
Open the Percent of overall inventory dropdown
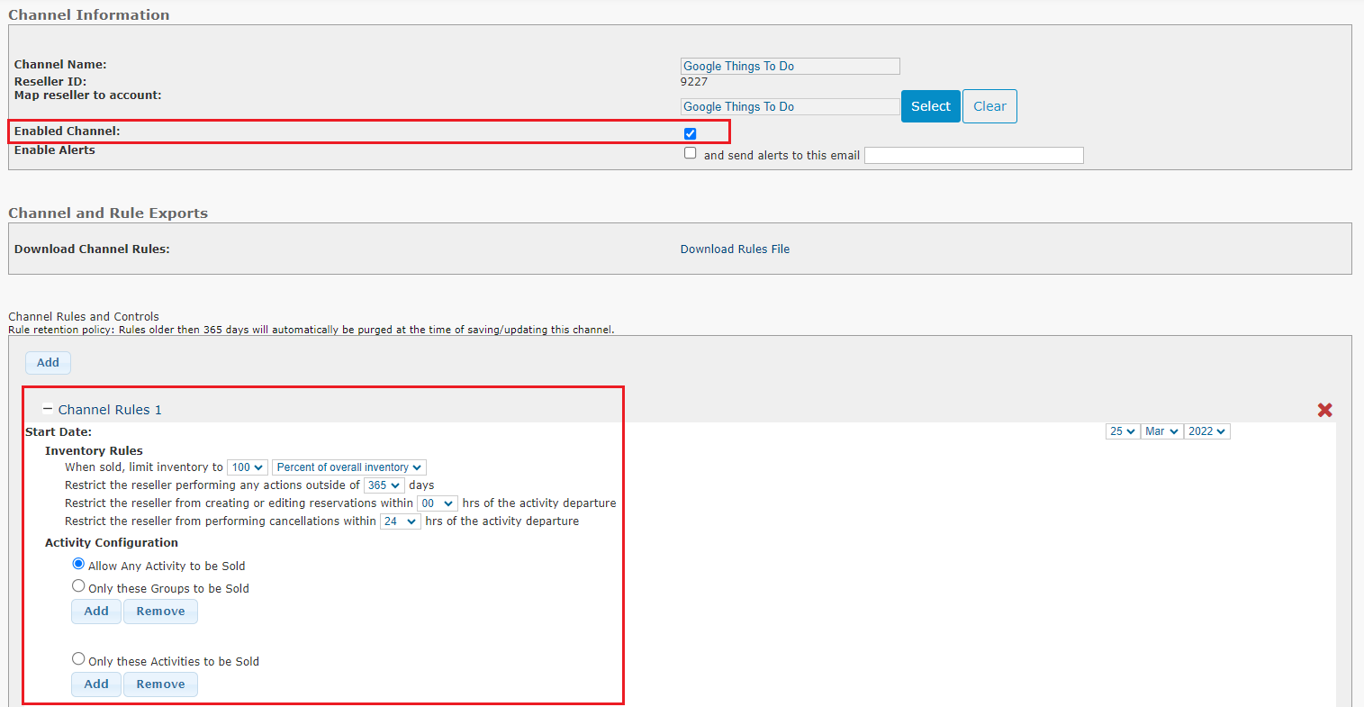(x=348, y=467)
